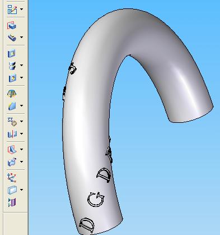Select the Hole feature tool
Viewport: 220px width, 235px height.
[12, 78]
